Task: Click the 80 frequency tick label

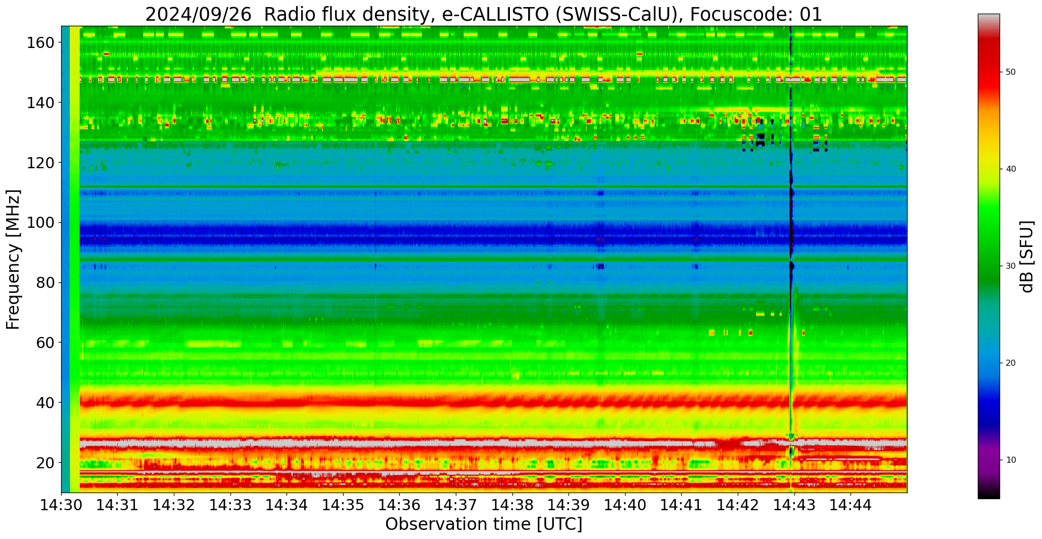Action: (x=45, y=283)
